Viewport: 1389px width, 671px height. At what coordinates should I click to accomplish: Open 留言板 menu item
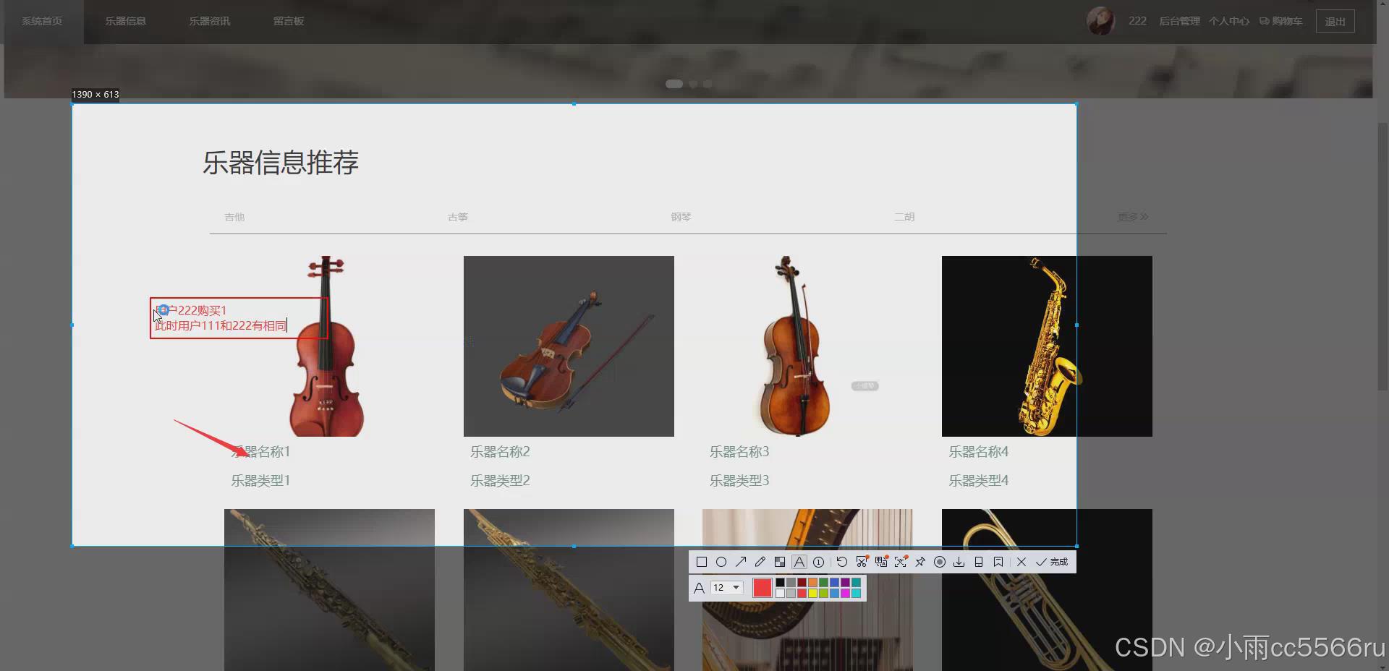point(289,21)
